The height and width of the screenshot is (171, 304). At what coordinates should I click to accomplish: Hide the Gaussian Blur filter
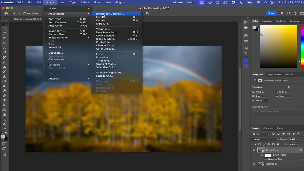(266, 159)
